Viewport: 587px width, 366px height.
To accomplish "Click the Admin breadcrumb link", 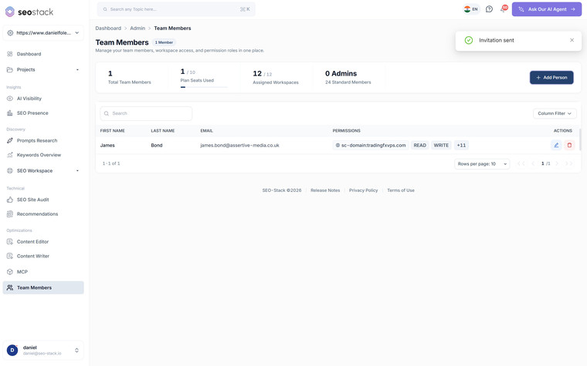I will click(x=137, y=29).
